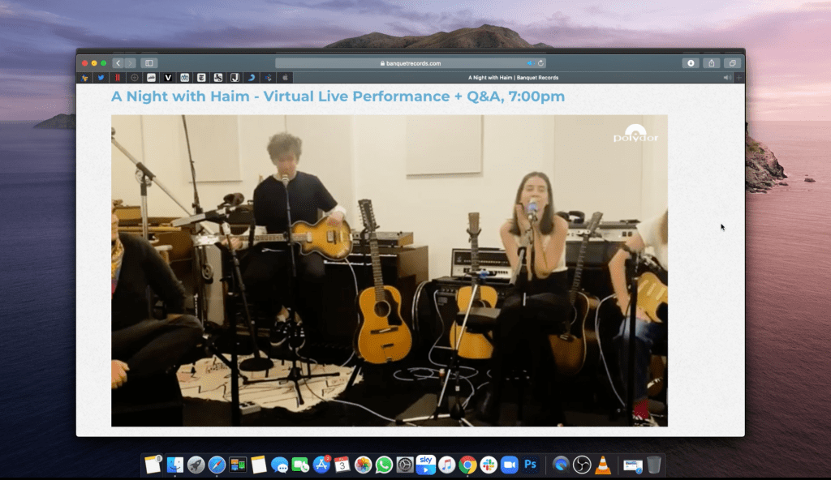Show Safari downloads list
The image size is (831, 480).
coord(691,63)
